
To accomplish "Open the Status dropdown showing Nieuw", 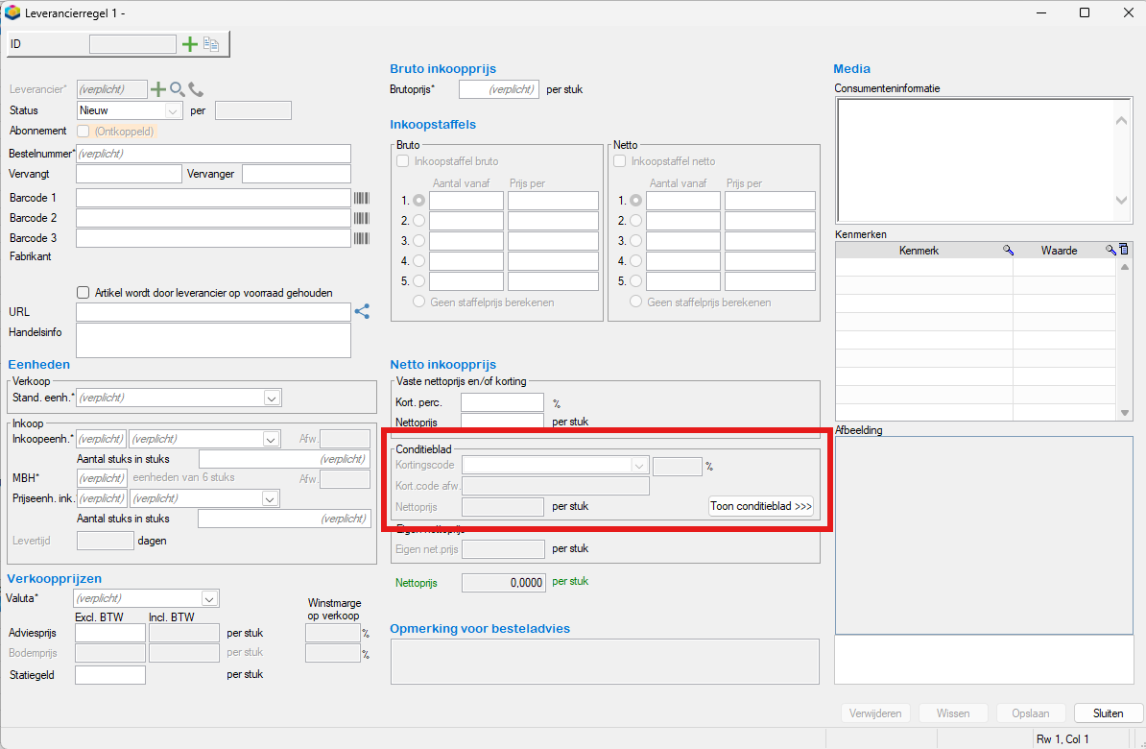I will coord(173,111).
